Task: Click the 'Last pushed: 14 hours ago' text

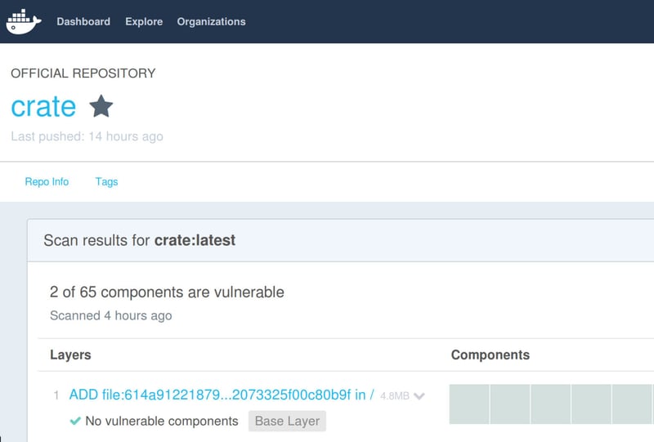Action: (87, 136)
